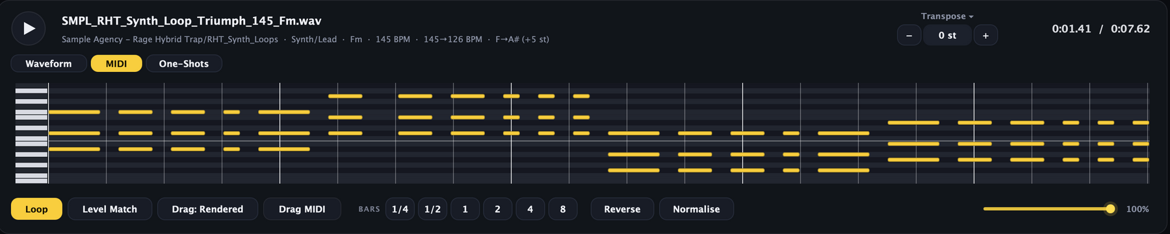Click the Sample Agency pack path text
Viewport: 1170px width, 234px height.
170,40
